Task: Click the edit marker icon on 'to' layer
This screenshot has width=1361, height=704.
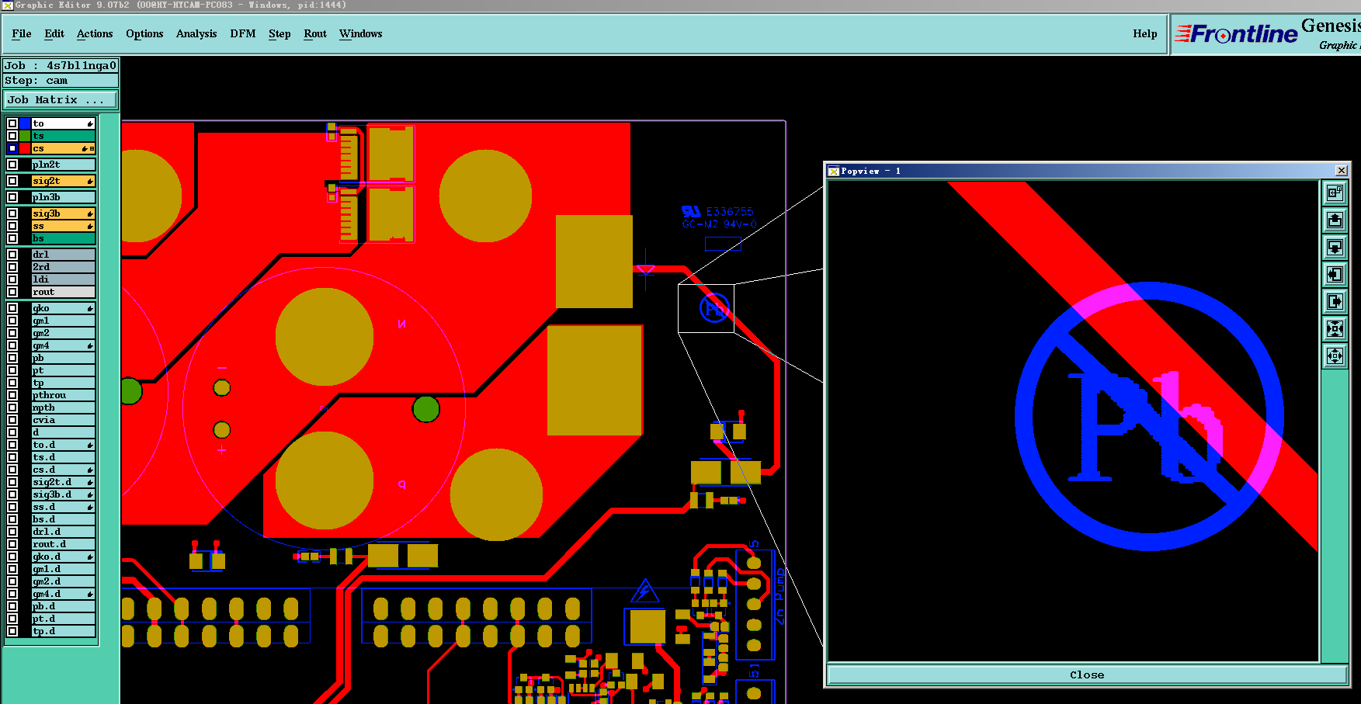Action: pos(90,123)
